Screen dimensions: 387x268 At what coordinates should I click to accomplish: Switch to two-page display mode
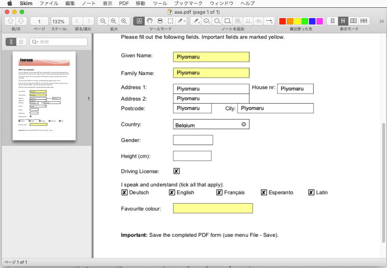353,21
